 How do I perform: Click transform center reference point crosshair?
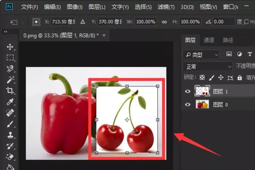(x=127, y=120)
